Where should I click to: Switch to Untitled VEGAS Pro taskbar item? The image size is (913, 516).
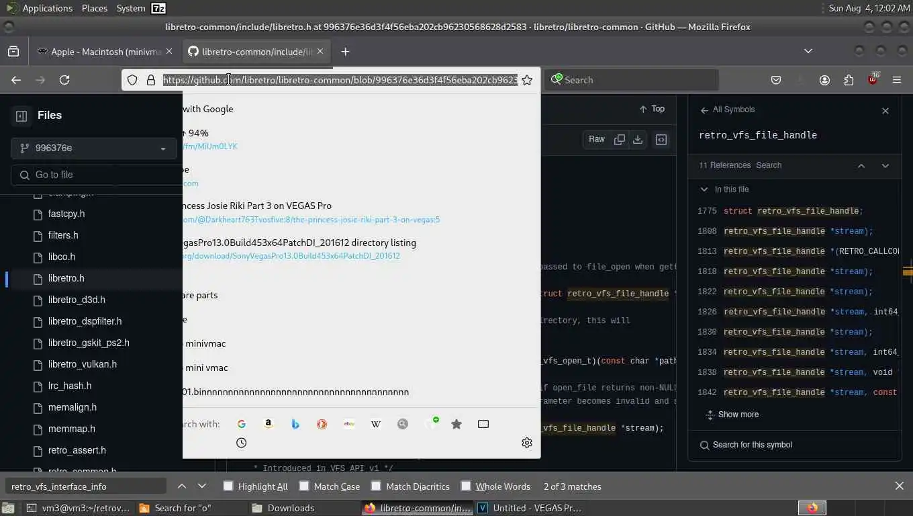[530, 508]
